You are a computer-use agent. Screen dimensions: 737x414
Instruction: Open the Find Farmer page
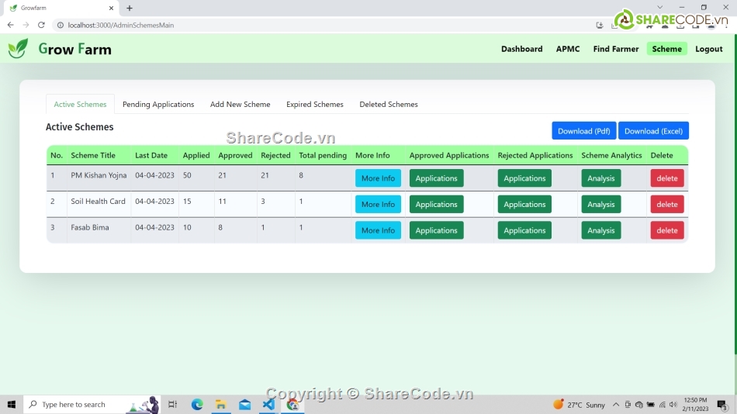tap(615, 49)
